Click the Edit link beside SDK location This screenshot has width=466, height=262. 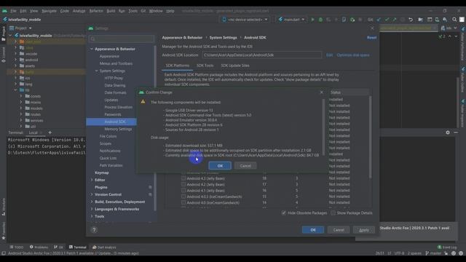pyautogui.click(x=329, y=55)
